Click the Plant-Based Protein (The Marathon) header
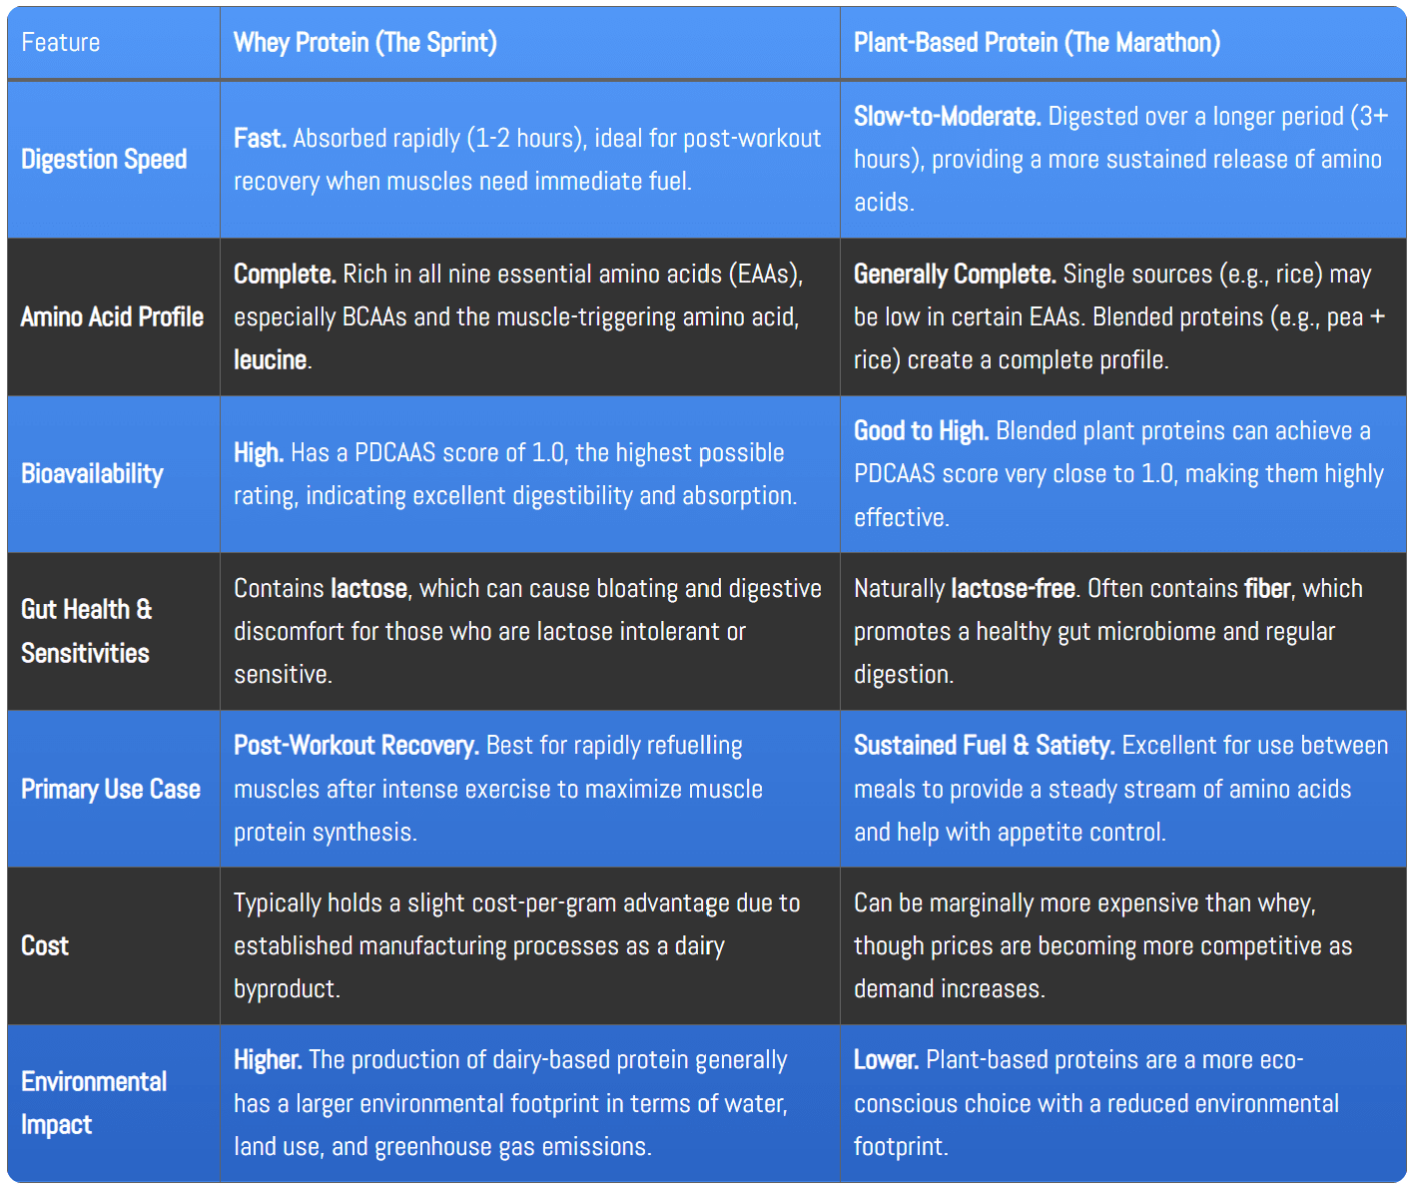Screen dimensions: 1412x1190 1037,43
